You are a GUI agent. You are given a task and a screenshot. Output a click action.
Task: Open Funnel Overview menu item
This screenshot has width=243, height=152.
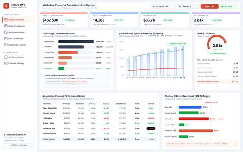pos(19,20)
